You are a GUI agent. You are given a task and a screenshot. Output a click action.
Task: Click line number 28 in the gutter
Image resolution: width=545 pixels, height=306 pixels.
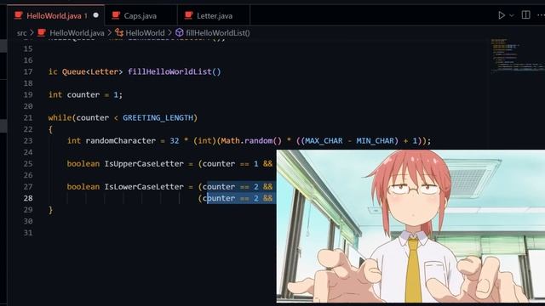(28, 198)
